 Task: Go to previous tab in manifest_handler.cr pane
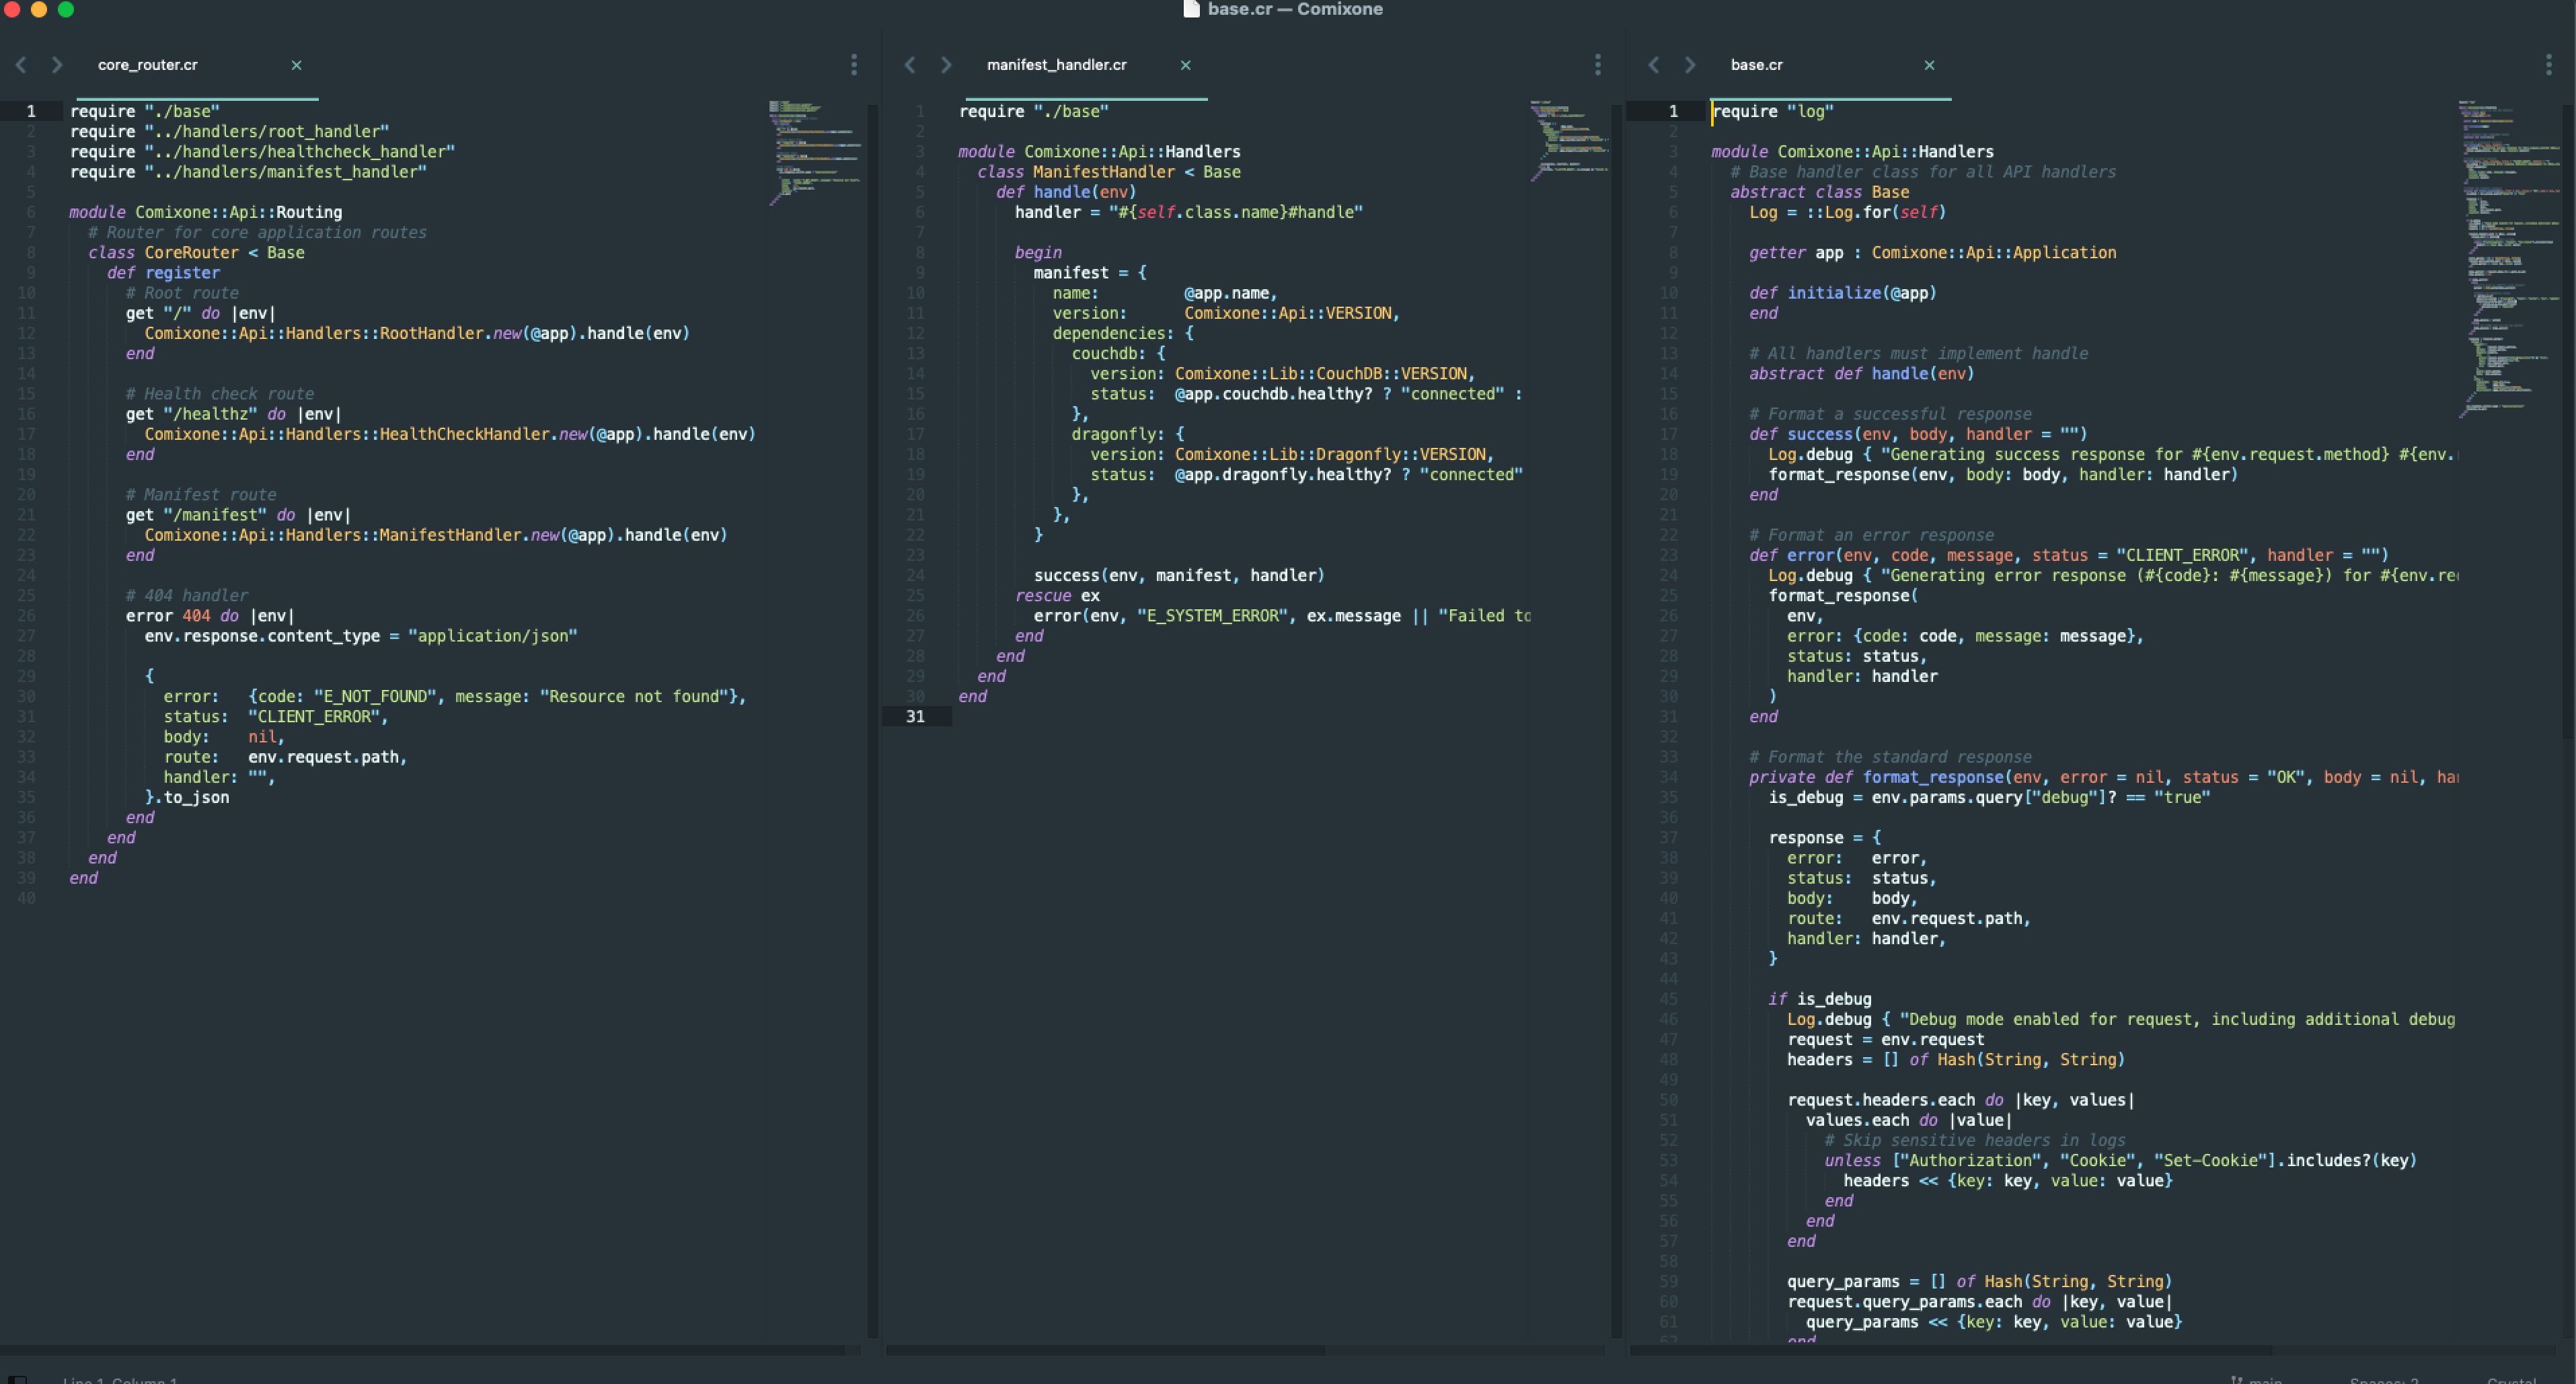[x=910, y=65]
